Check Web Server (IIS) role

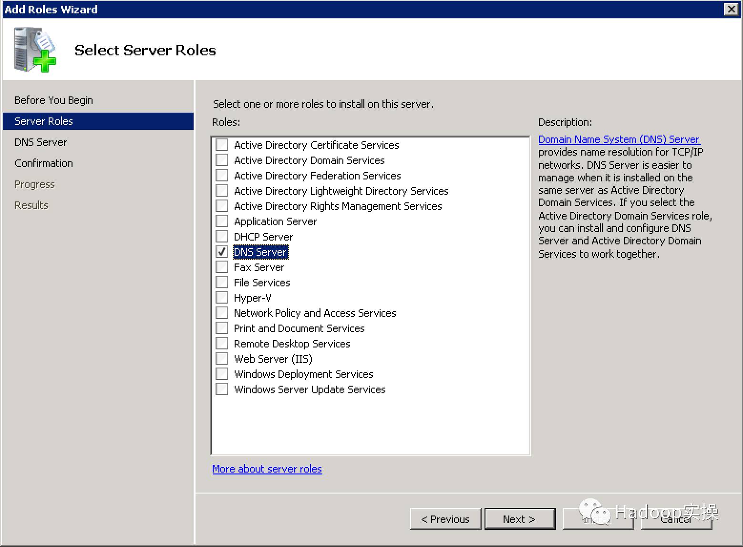click(x=222, y=358)
